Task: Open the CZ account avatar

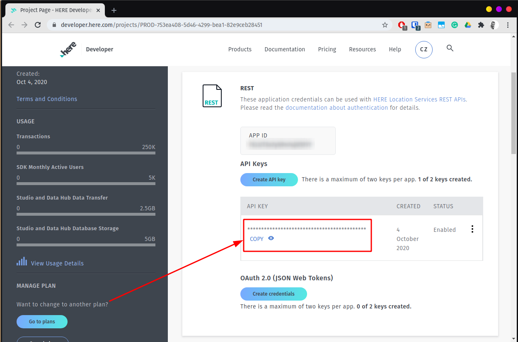Action: pyautogui.click(x=424, y=49)
